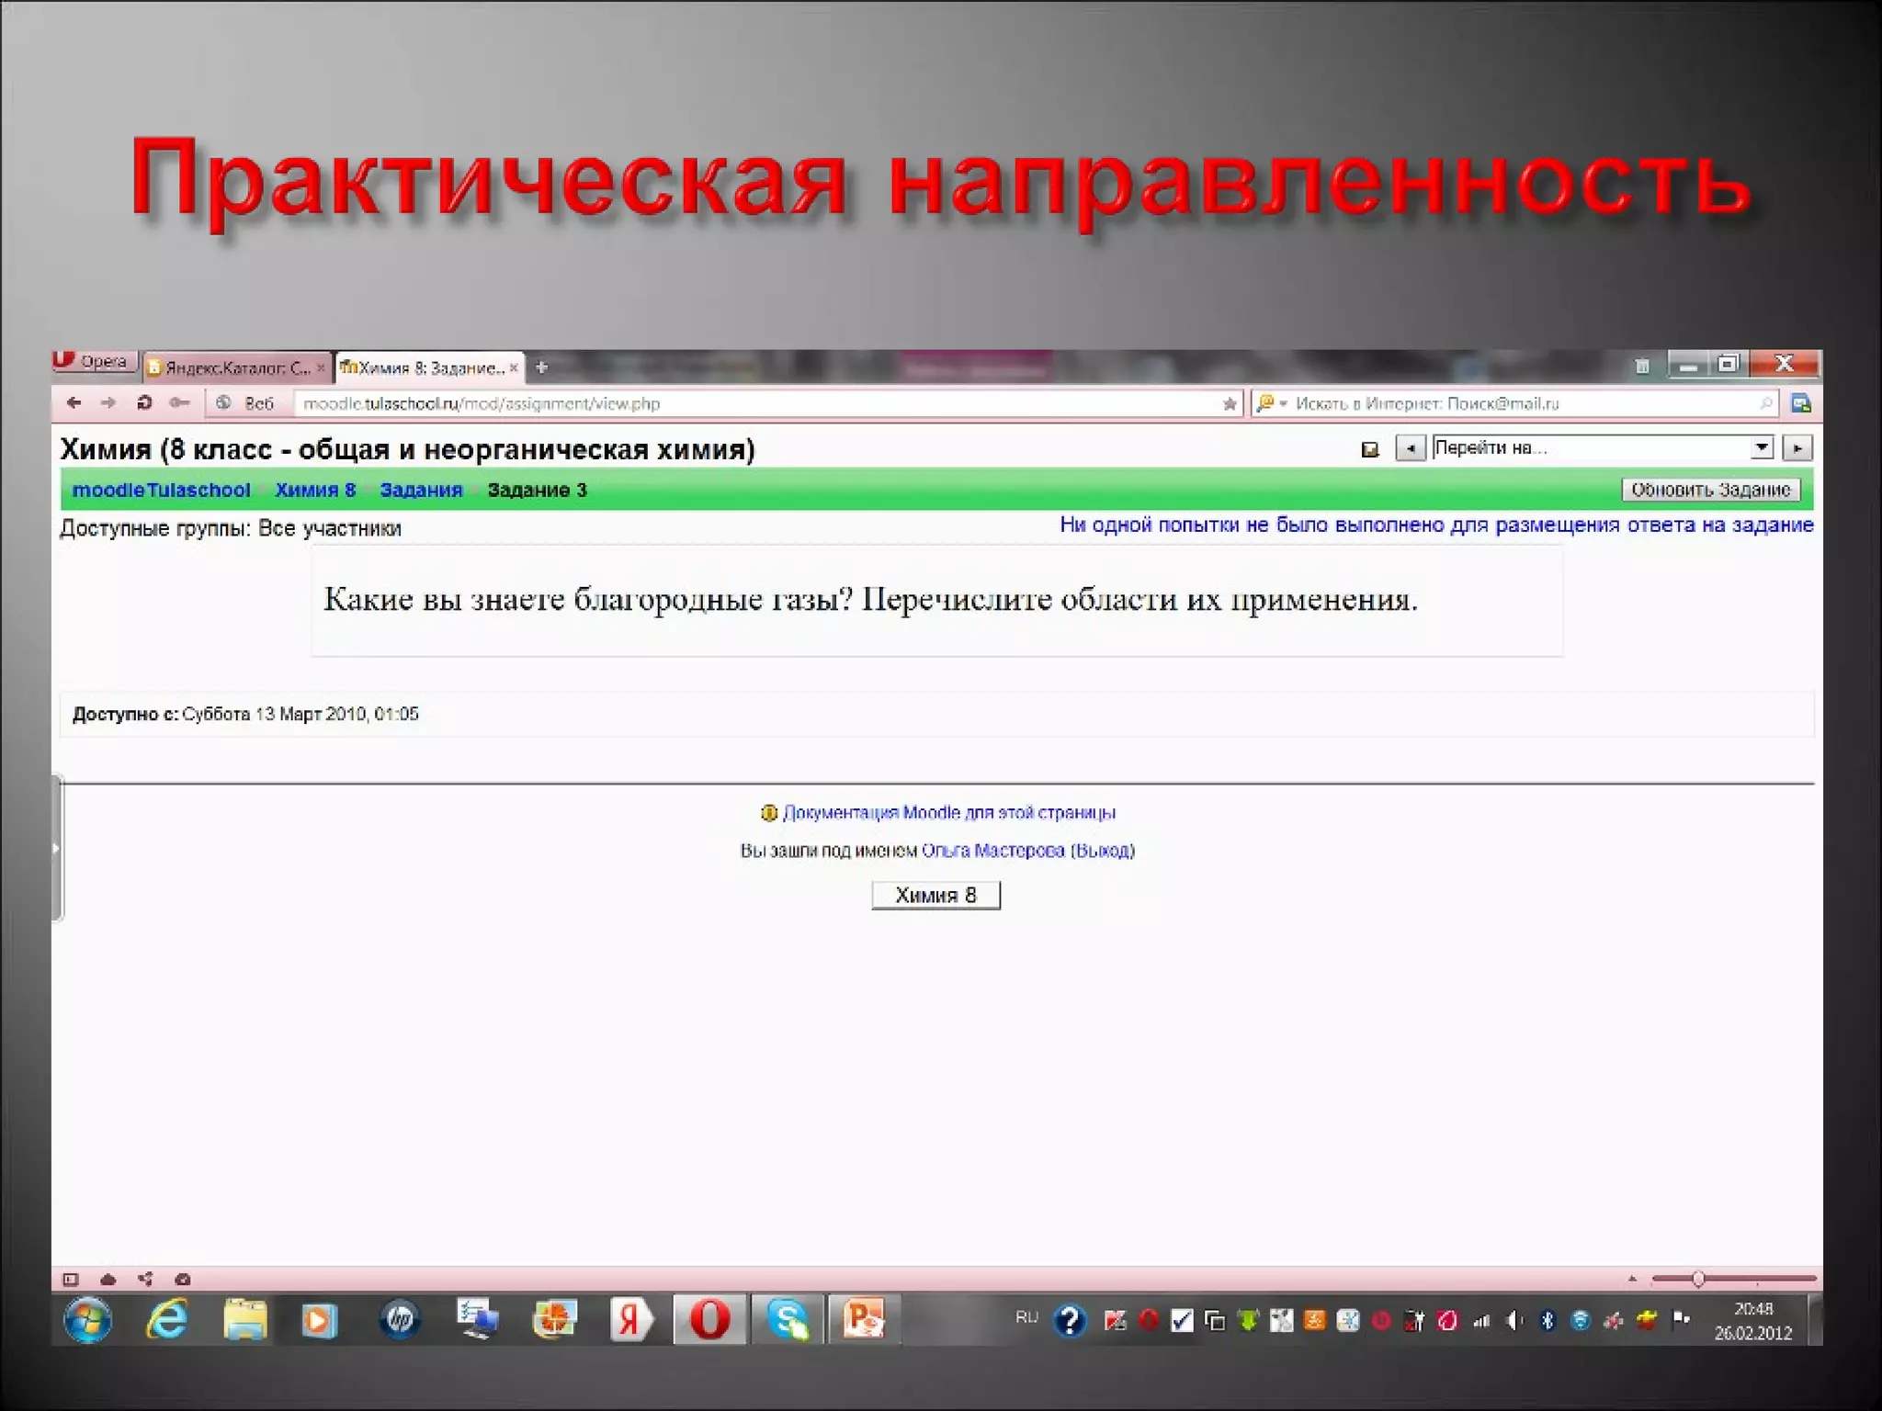Click the Химия 8 button
Screen dimensions: 1882x1411
point(935,895)
